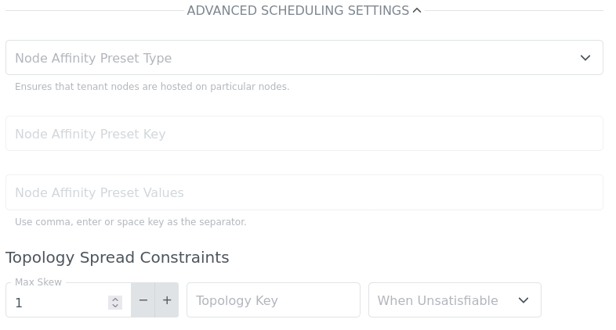The image size is (616, 330).
Task: Click the minus button beside Max Skew
Action: coord(143,300)
